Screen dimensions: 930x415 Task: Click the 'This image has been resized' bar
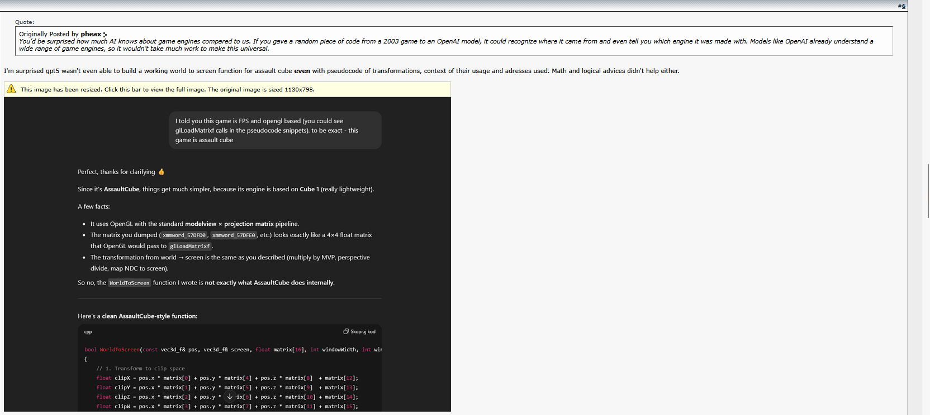pyautogui.click(x=227, y=89)
